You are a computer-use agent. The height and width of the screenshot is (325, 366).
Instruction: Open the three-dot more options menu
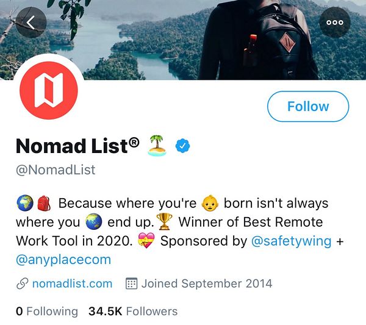(335, 23)
